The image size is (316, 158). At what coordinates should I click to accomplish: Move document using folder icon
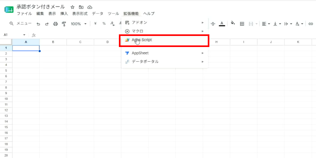[x=81, y=7]
